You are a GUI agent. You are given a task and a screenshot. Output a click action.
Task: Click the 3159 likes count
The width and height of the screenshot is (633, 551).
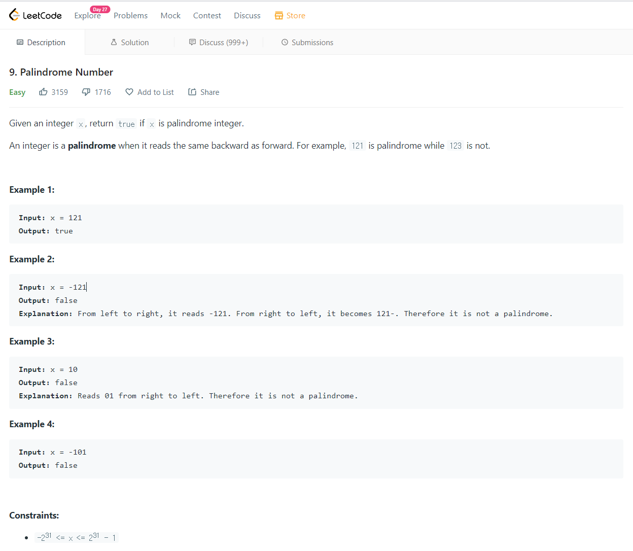click(x=59, y=92)
